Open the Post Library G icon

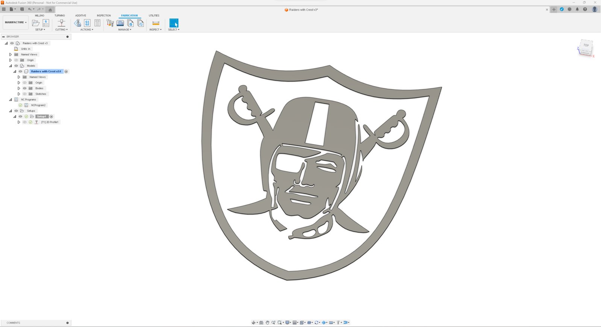click(130, 23)
